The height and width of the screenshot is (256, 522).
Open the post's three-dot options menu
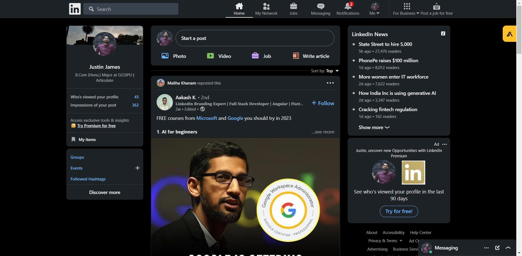pos(330,83)
